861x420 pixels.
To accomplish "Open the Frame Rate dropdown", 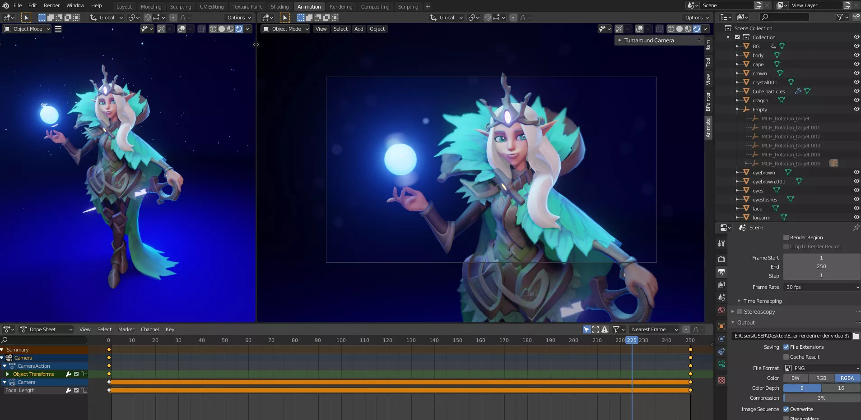I will [822, 287].
